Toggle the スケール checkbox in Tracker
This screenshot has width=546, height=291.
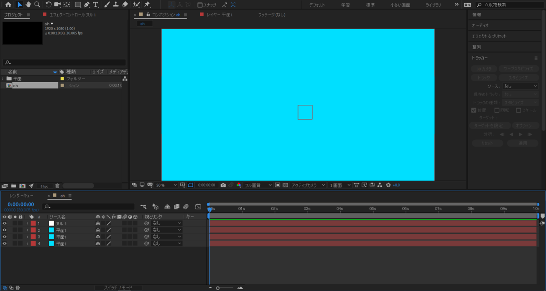(x=518, y=110)
